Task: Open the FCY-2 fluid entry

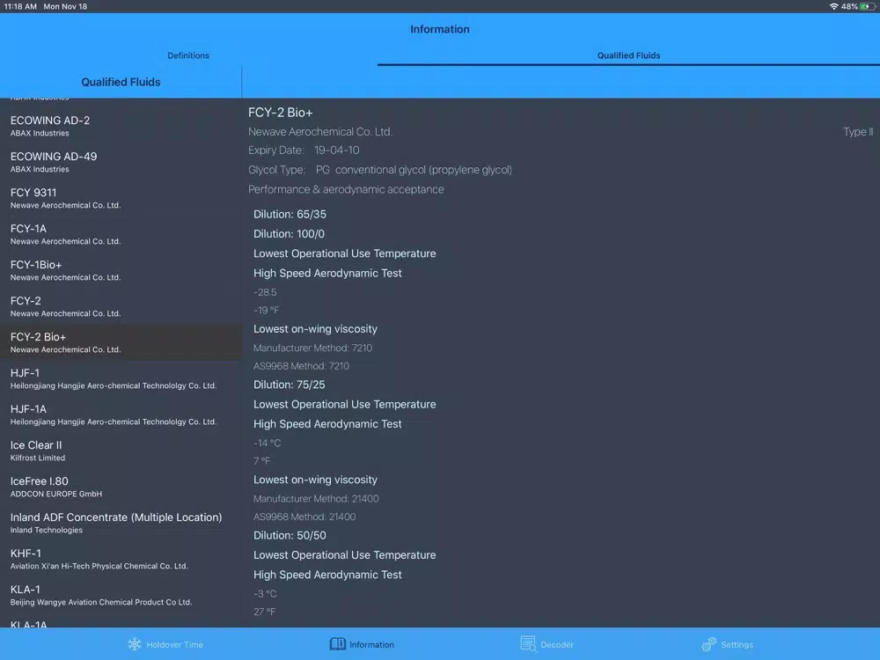Action: pyautogui.click(x=121, y=306)
